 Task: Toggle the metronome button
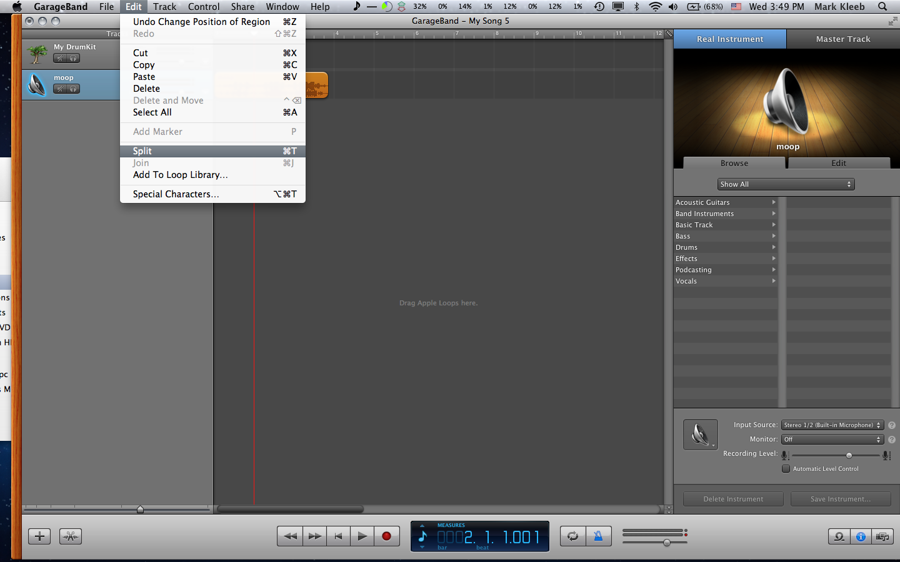598,536
